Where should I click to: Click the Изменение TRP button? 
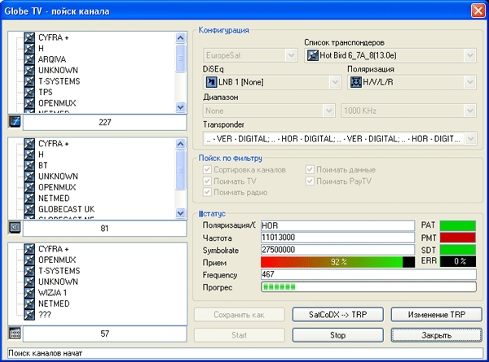point(437,315)
